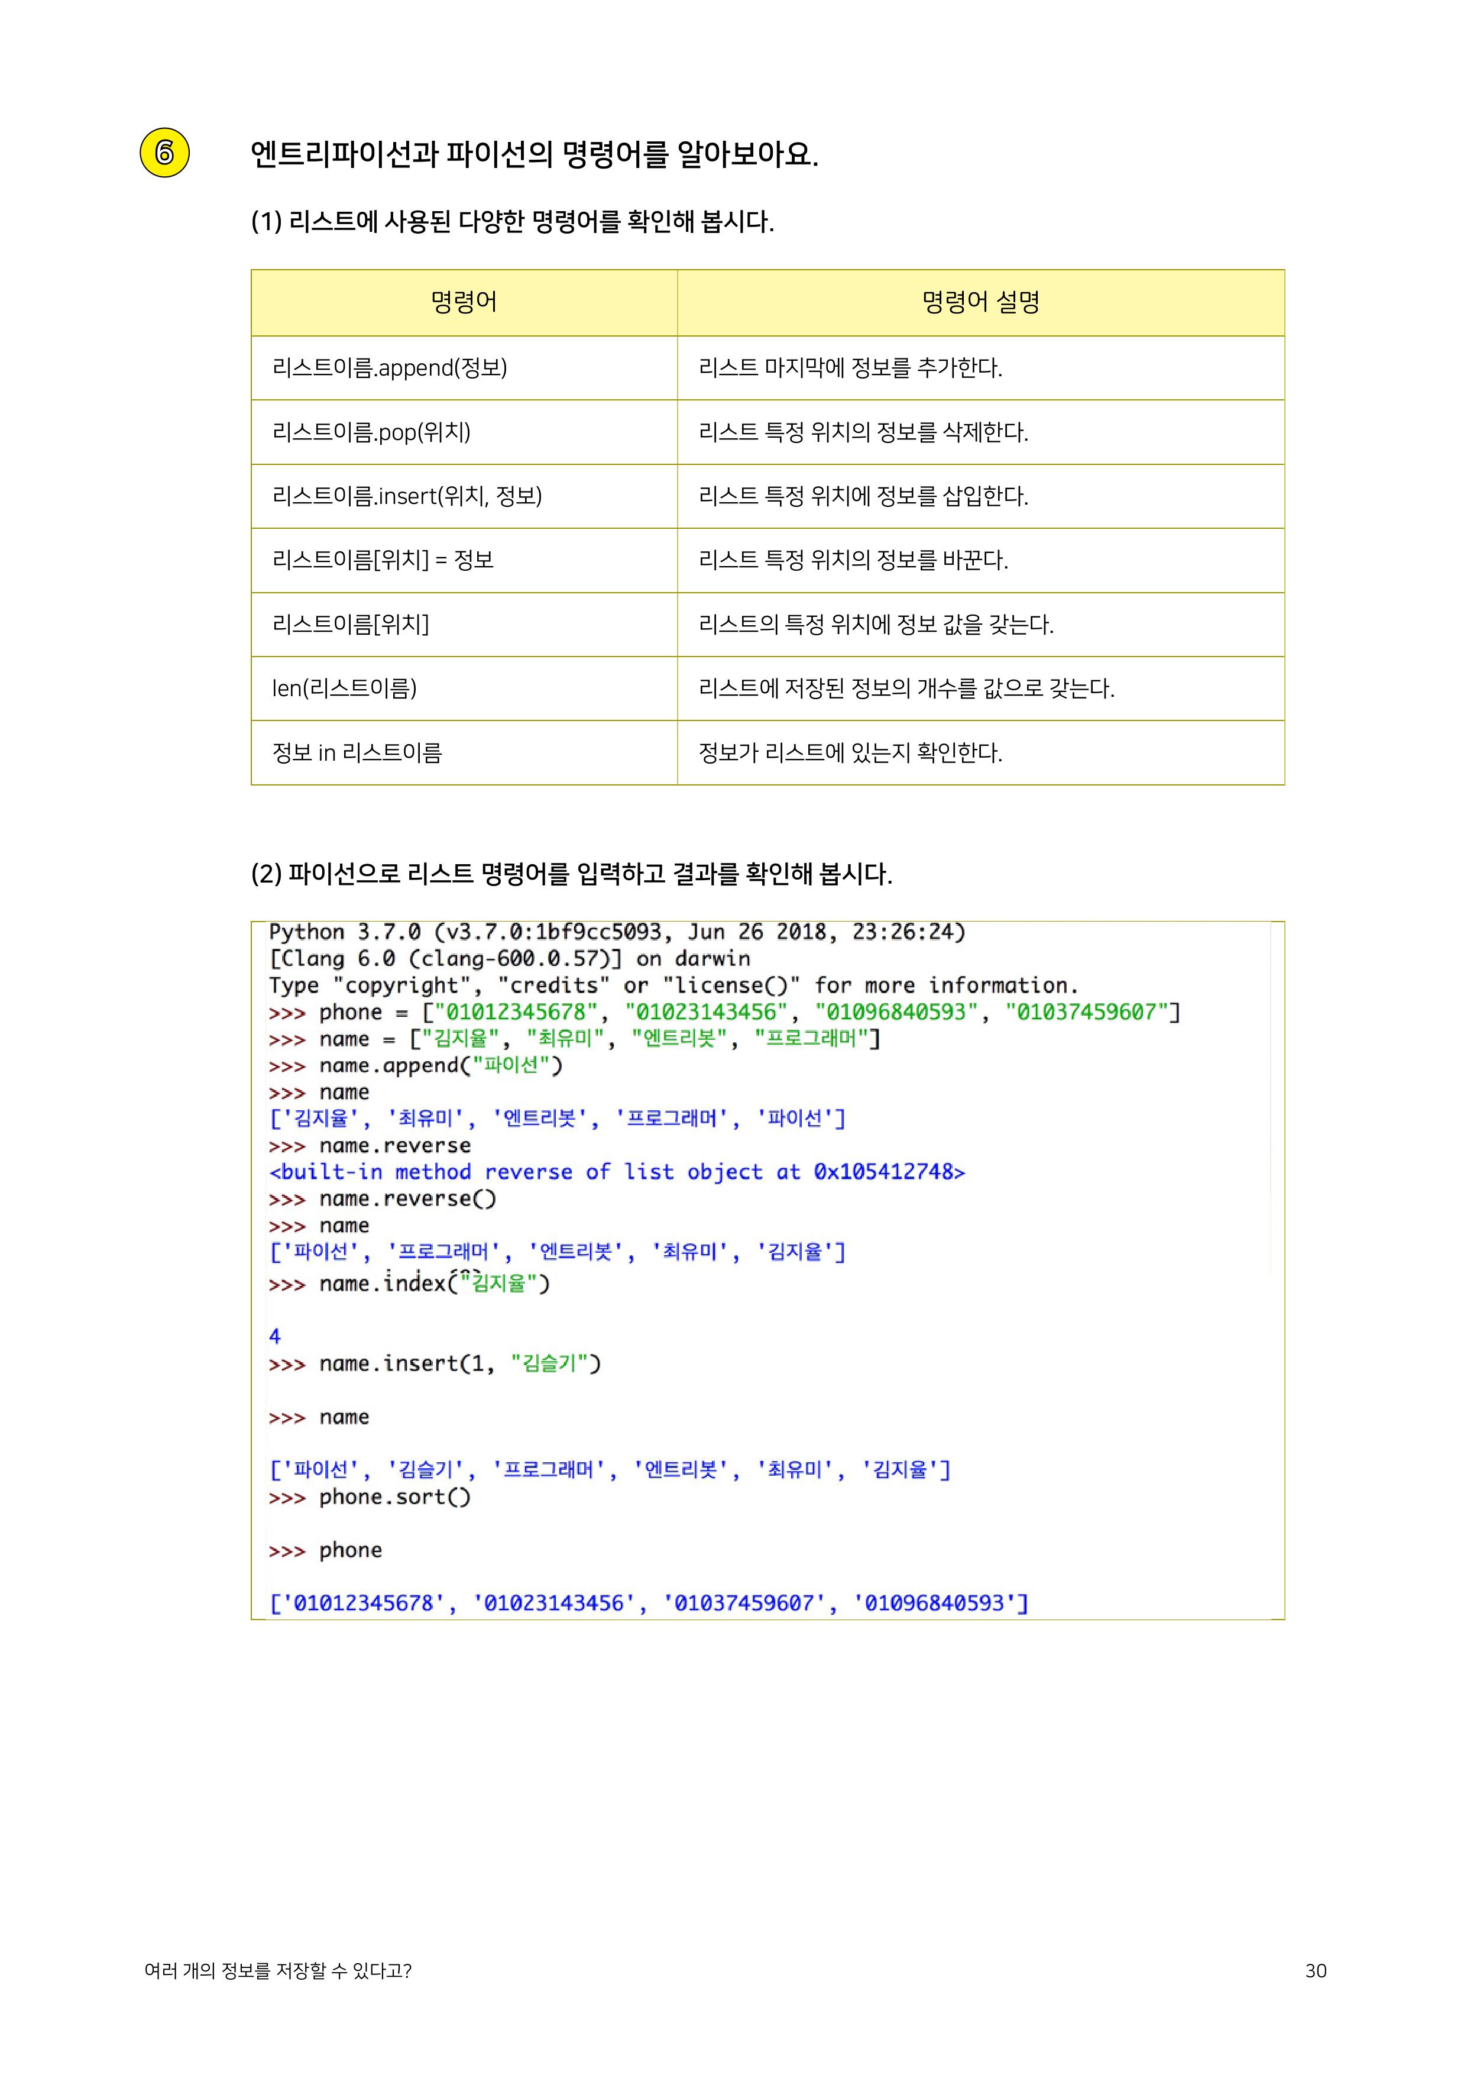Click the 명령어 설명 table column header
The image size is (1467, 2075).
pyautogui.click(x=980, y=302)
